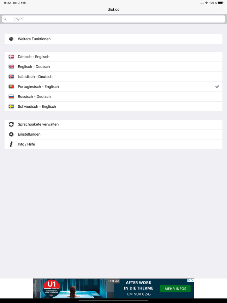Tap the checkmark on Portugiesisch - Englisch

point(217,87)
